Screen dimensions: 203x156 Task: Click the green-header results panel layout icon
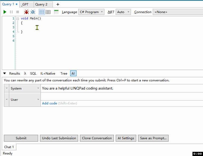56,12
